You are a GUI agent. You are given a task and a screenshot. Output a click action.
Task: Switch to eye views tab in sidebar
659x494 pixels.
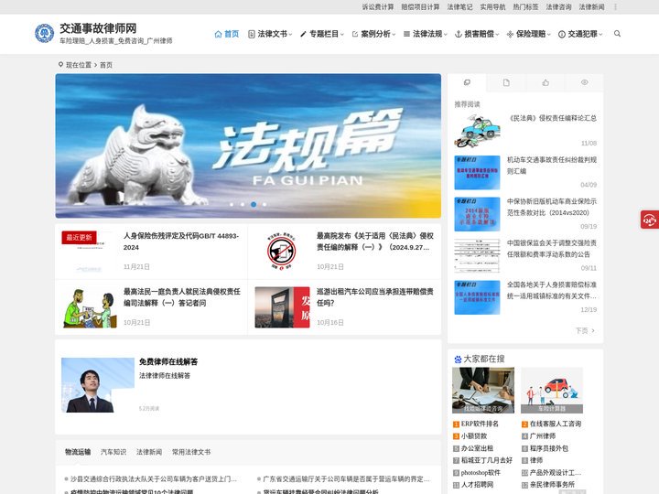[584, 82]
